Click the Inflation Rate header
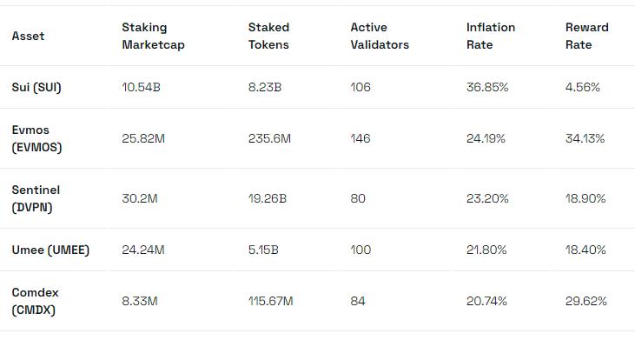635x340 pixels. point(491,36)
